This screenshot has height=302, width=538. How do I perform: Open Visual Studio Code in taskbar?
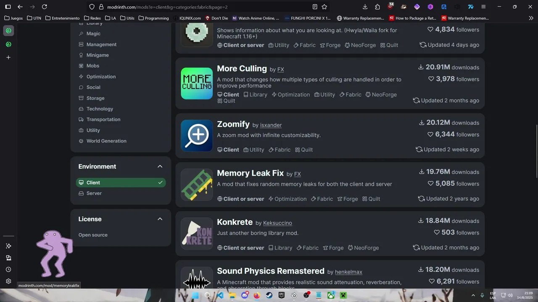tap(220, 295)
